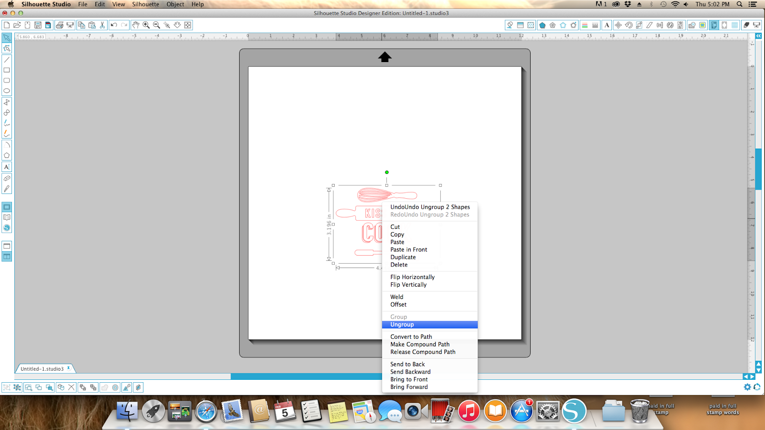Viewport: 765px width, 430px height.
Task: Open the File menu
Action: coord(83,4)
